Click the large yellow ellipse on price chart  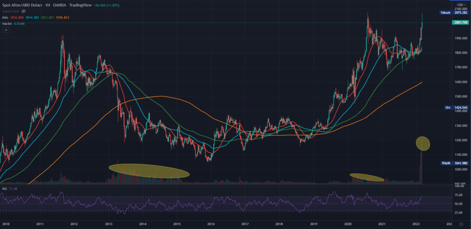[x=149, y=170]
